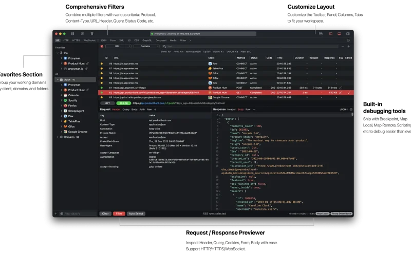Select the SetappAgent sidebar item

coord(76,111)
